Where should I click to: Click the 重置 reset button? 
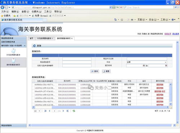coord(106,71)
